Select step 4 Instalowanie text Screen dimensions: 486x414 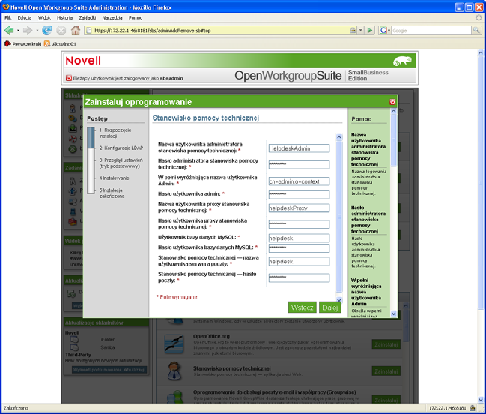(x=114, y=178)
